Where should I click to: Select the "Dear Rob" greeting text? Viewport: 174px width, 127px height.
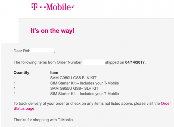coord(21,50)
